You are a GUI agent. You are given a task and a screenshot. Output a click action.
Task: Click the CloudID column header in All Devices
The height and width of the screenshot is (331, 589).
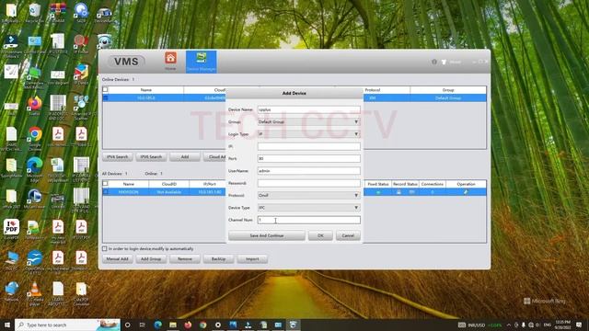(x=169, y=184)
